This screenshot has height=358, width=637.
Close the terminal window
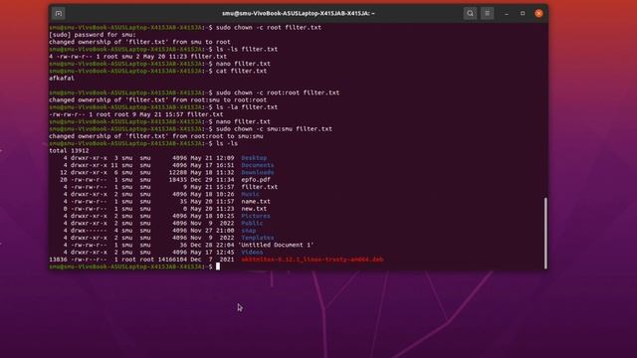539,13
